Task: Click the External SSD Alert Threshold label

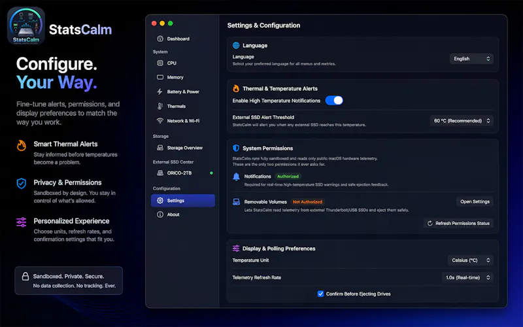Action: tap(263, 117)
